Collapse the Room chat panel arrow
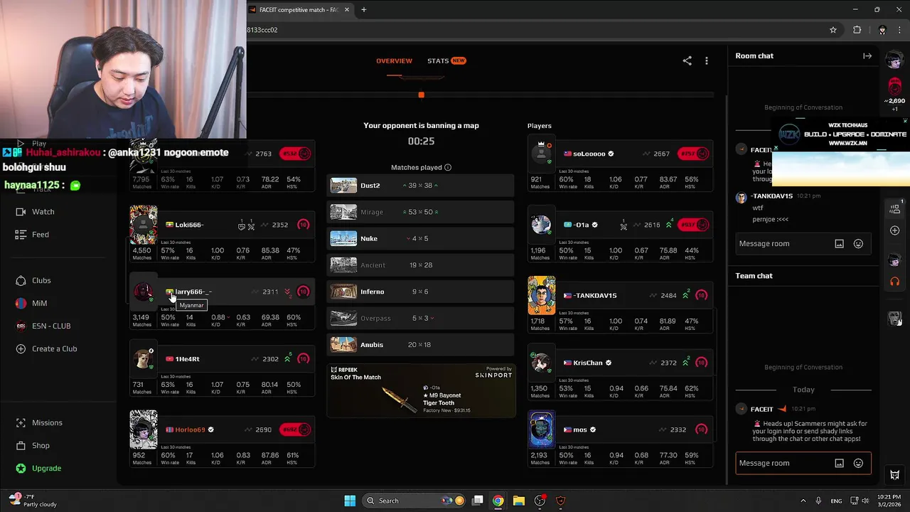This screenshot has width=910, height=512. point(867,55)
